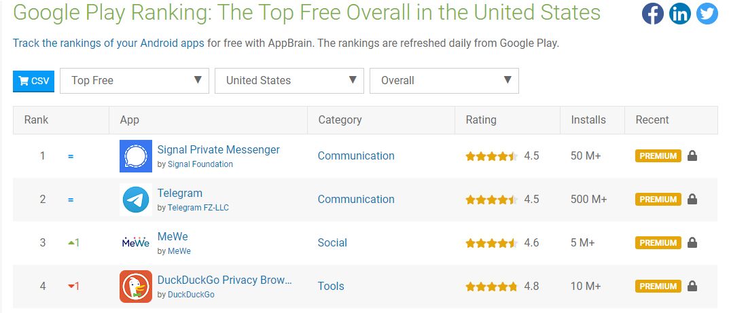Open 'Track the rankings of your Android apps' link
Viewport: 729px width, 313px height.
tap(108, 43)
